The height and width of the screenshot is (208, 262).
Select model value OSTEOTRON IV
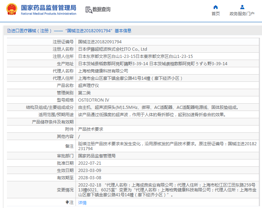pyautogui.click(x=94, y=100)
